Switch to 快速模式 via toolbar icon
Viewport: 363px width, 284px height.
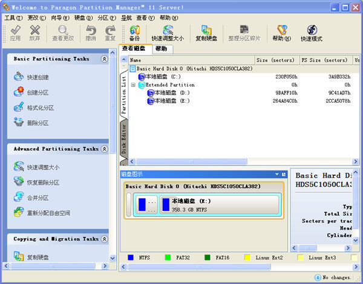[x=312, y=33]
